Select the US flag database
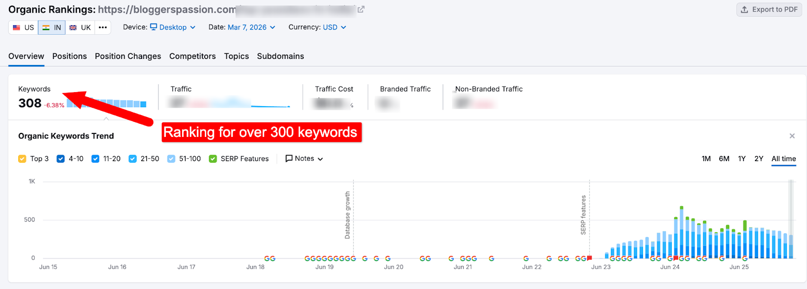The height and width of the screenshot is (289, 807). (x=23, y=27)
